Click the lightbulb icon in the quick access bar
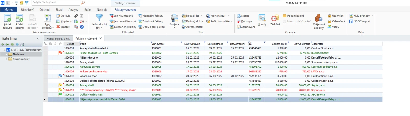Screen dimensions: 410x116 click(x=17, y=3)
